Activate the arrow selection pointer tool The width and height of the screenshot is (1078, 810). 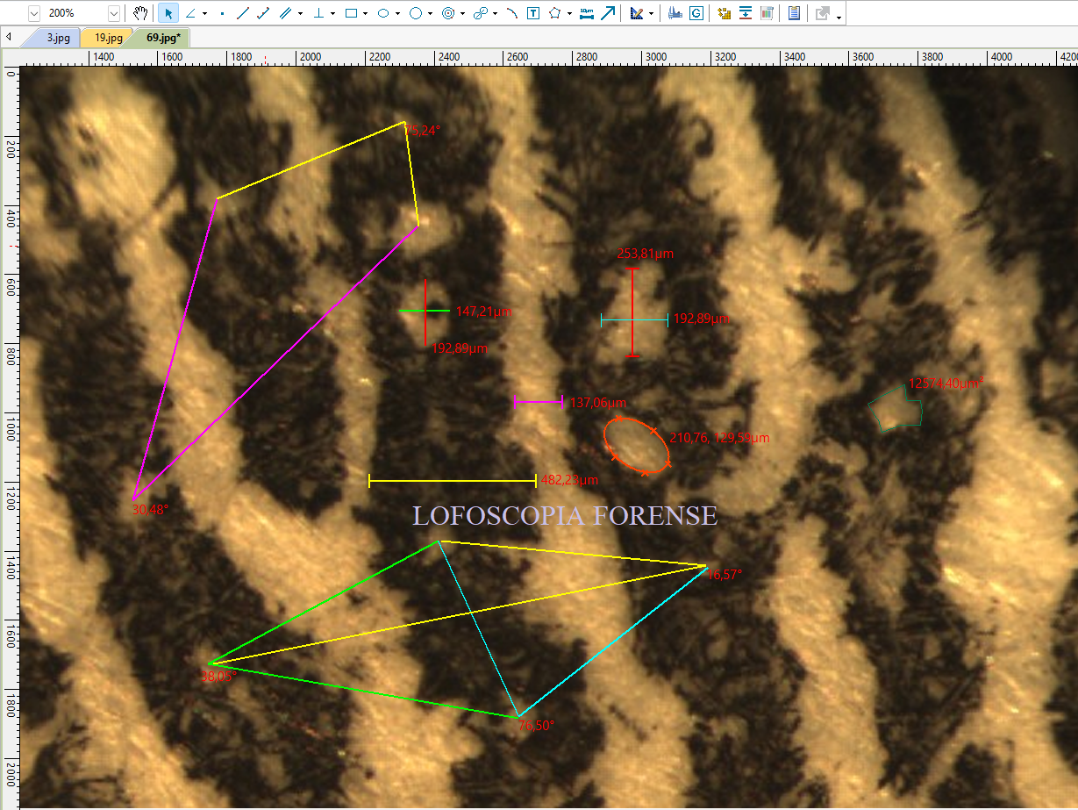[x=168, y=13]
